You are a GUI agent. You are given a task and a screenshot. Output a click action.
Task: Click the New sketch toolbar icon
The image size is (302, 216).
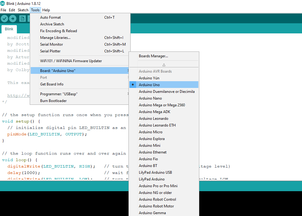[22, 18]
